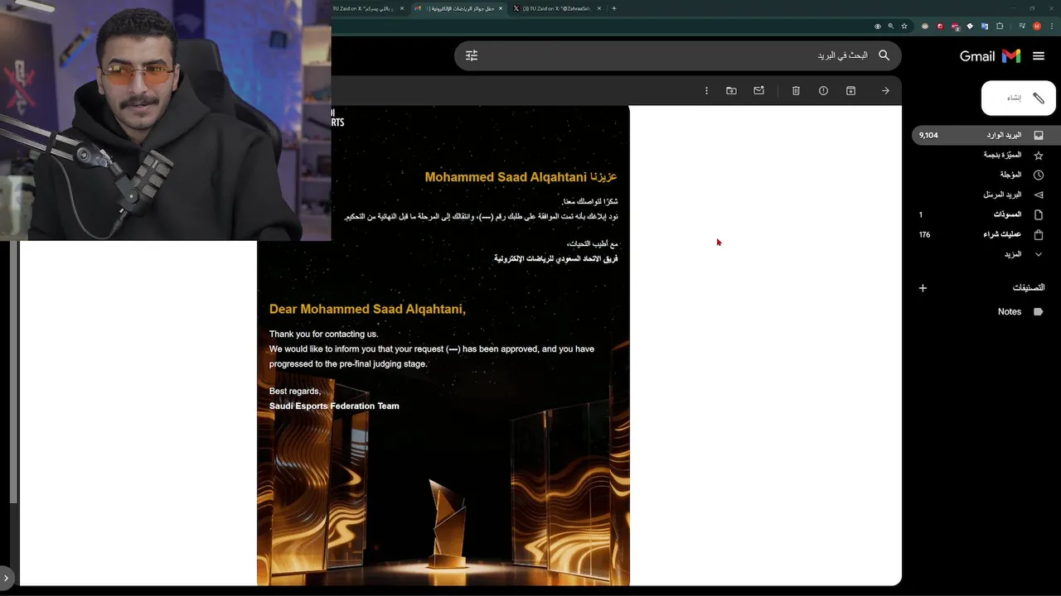
Task: Click the Google Translate extension icon
Action: (985, 26)
